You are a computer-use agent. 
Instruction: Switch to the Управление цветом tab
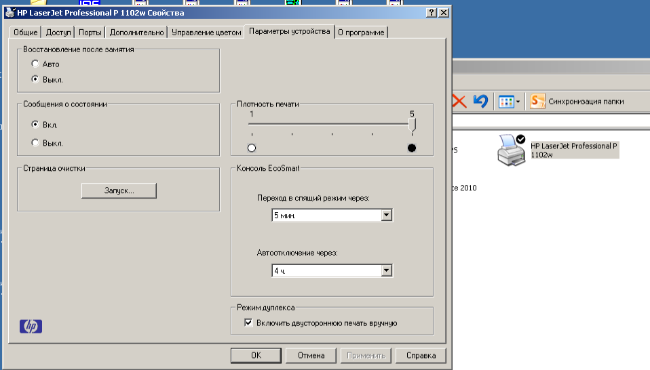(206, 33)
